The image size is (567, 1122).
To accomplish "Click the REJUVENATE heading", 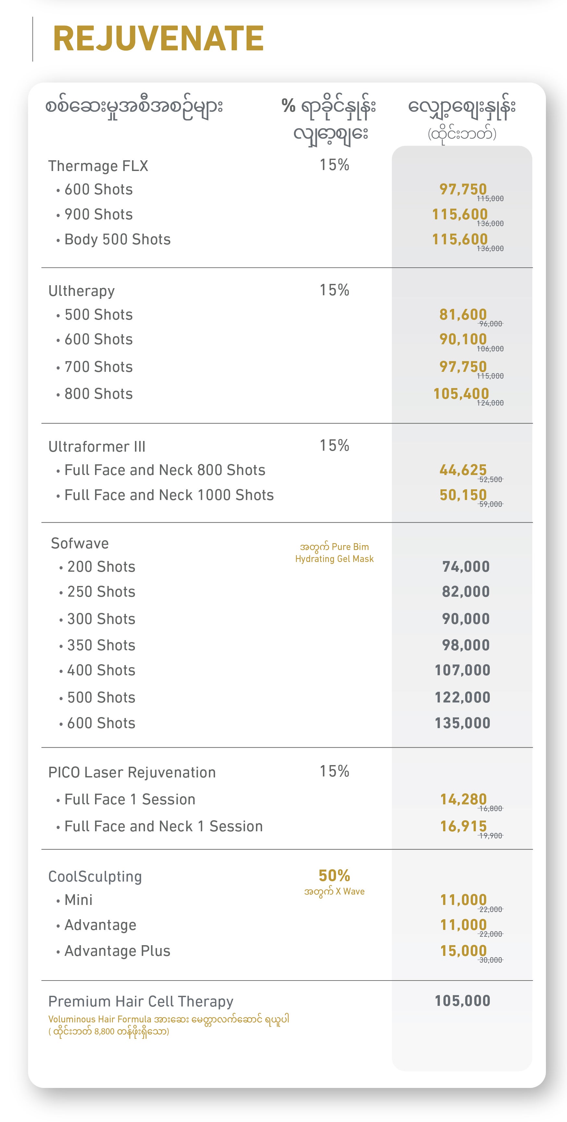I will pos(159,38).
